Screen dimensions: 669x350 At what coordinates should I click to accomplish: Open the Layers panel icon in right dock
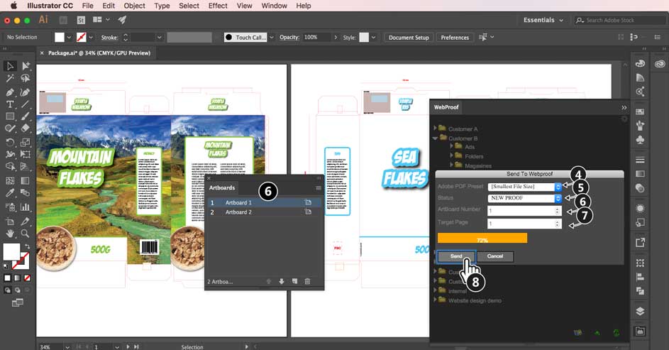coord(640,311)
